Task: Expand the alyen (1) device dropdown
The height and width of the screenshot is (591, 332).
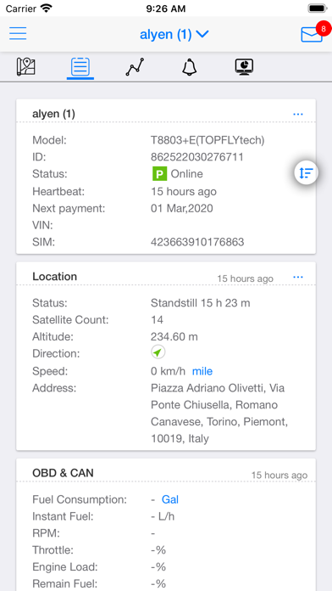Action: [x=174, y=34]
